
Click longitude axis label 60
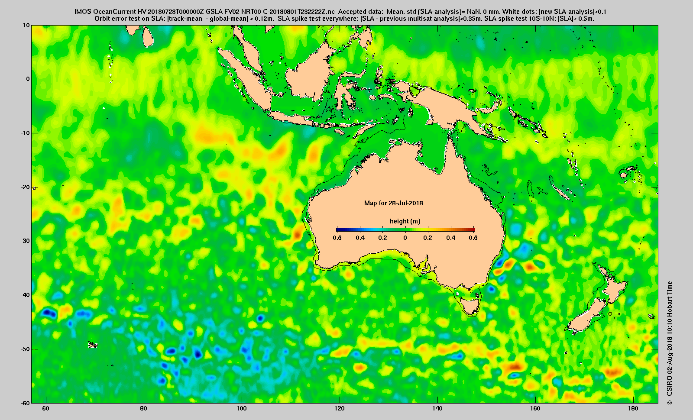pos(46,409)
